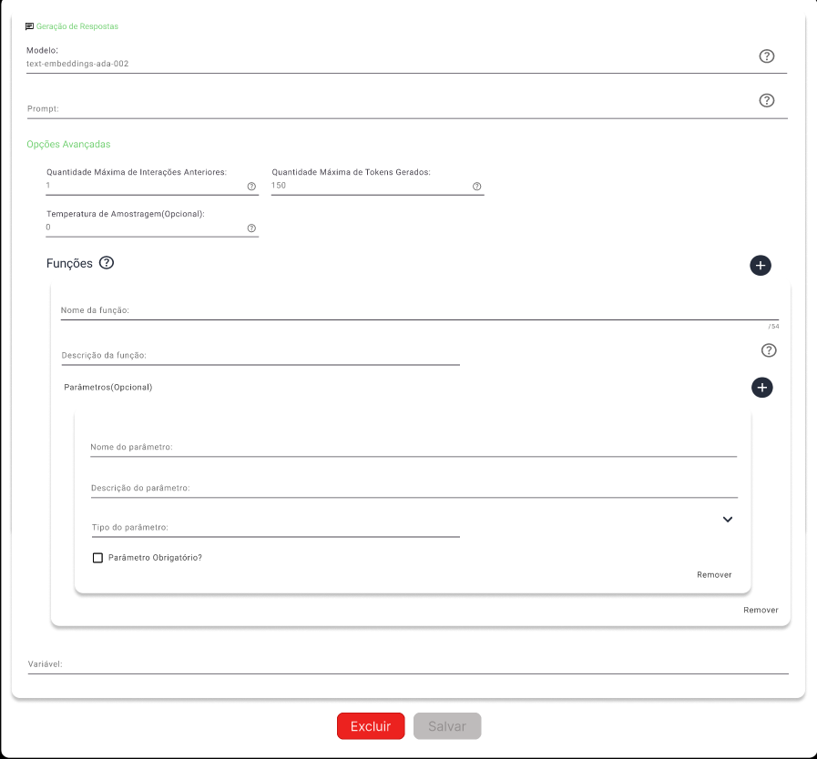Add a new parameter with plus button

[761, 388]
